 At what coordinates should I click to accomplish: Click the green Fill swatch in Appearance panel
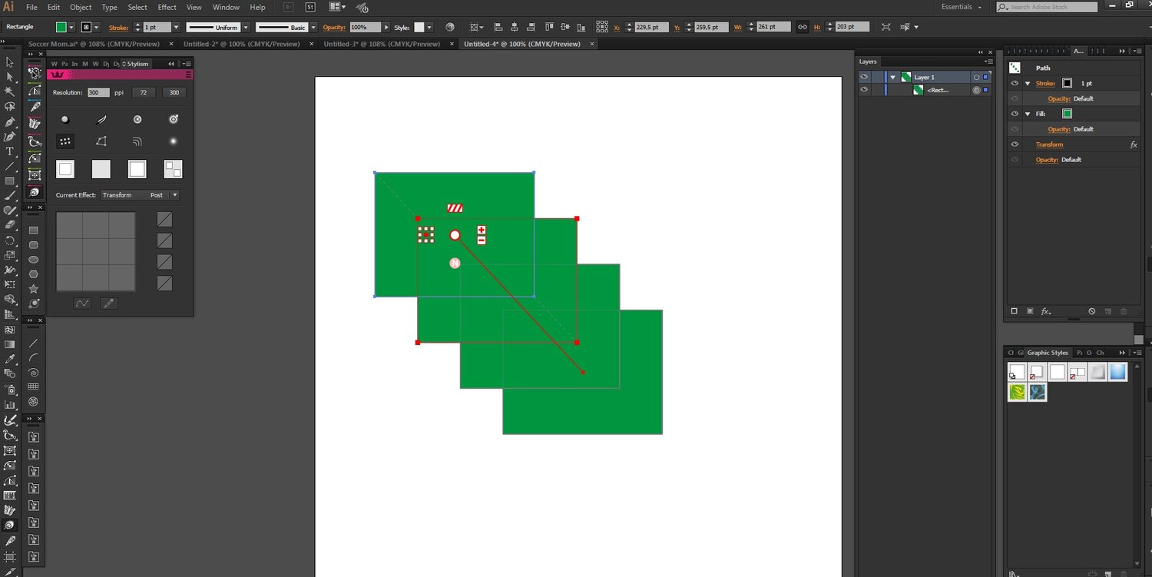[x=1067, y=114]
